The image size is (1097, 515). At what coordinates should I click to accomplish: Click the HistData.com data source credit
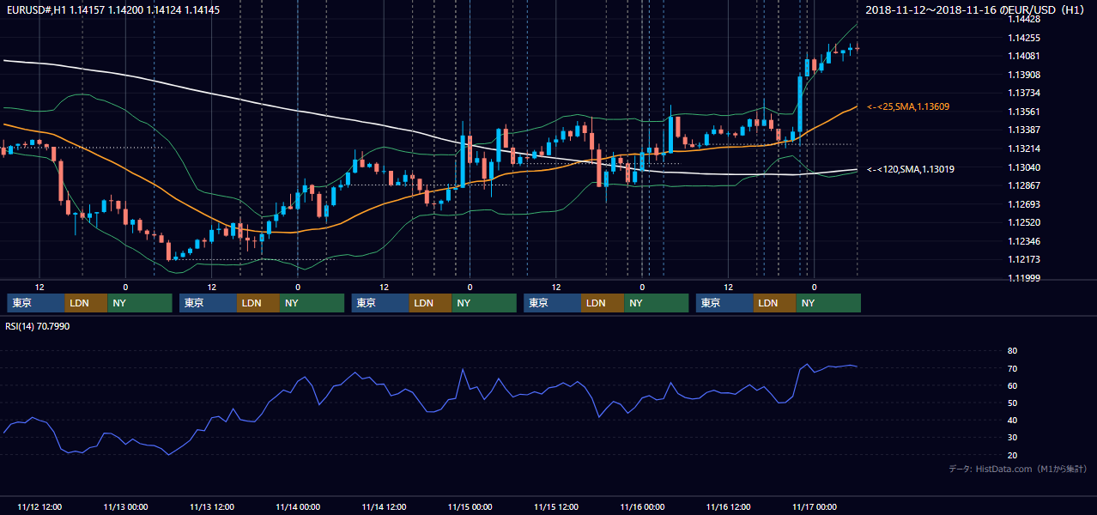(1018, 469)
